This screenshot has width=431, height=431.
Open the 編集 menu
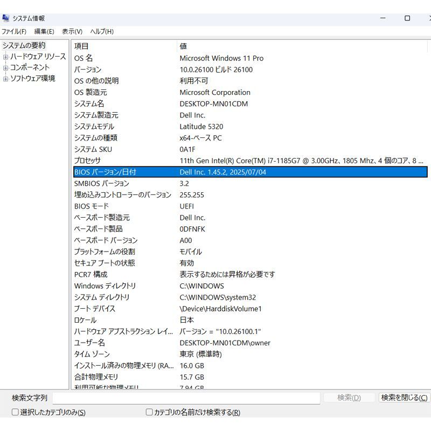[x=43, y=32]
